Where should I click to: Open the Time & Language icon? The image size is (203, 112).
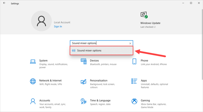click(84, 101)
